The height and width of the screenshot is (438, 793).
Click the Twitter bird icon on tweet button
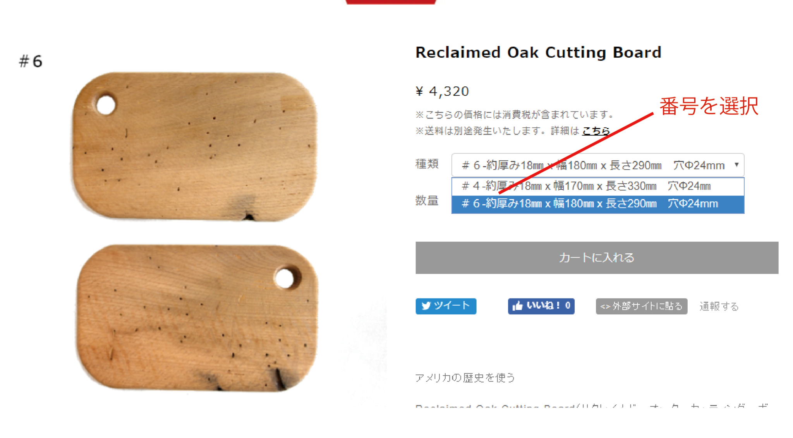click(426, 306)
